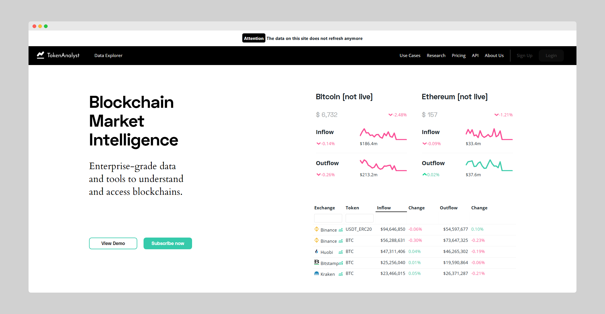Sort table by Outflow column header
This screenshot has width=605, height=314.
pos(448,208)
